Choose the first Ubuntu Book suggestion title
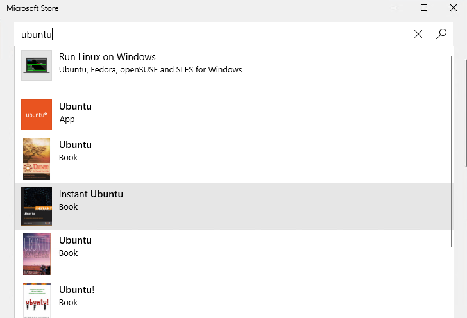The height and width of the screenshot is (318, 467). click(x=75, y=145)
